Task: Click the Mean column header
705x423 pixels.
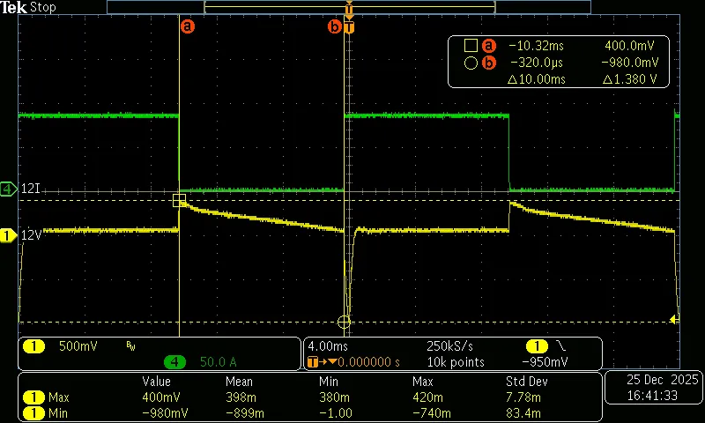Action: tap(239, 382)
